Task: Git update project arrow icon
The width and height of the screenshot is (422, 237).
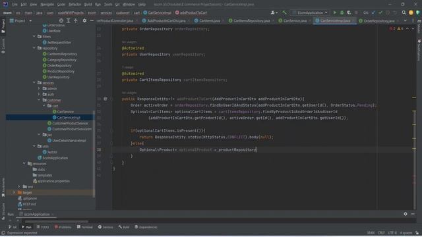Action: coord(374,13)
